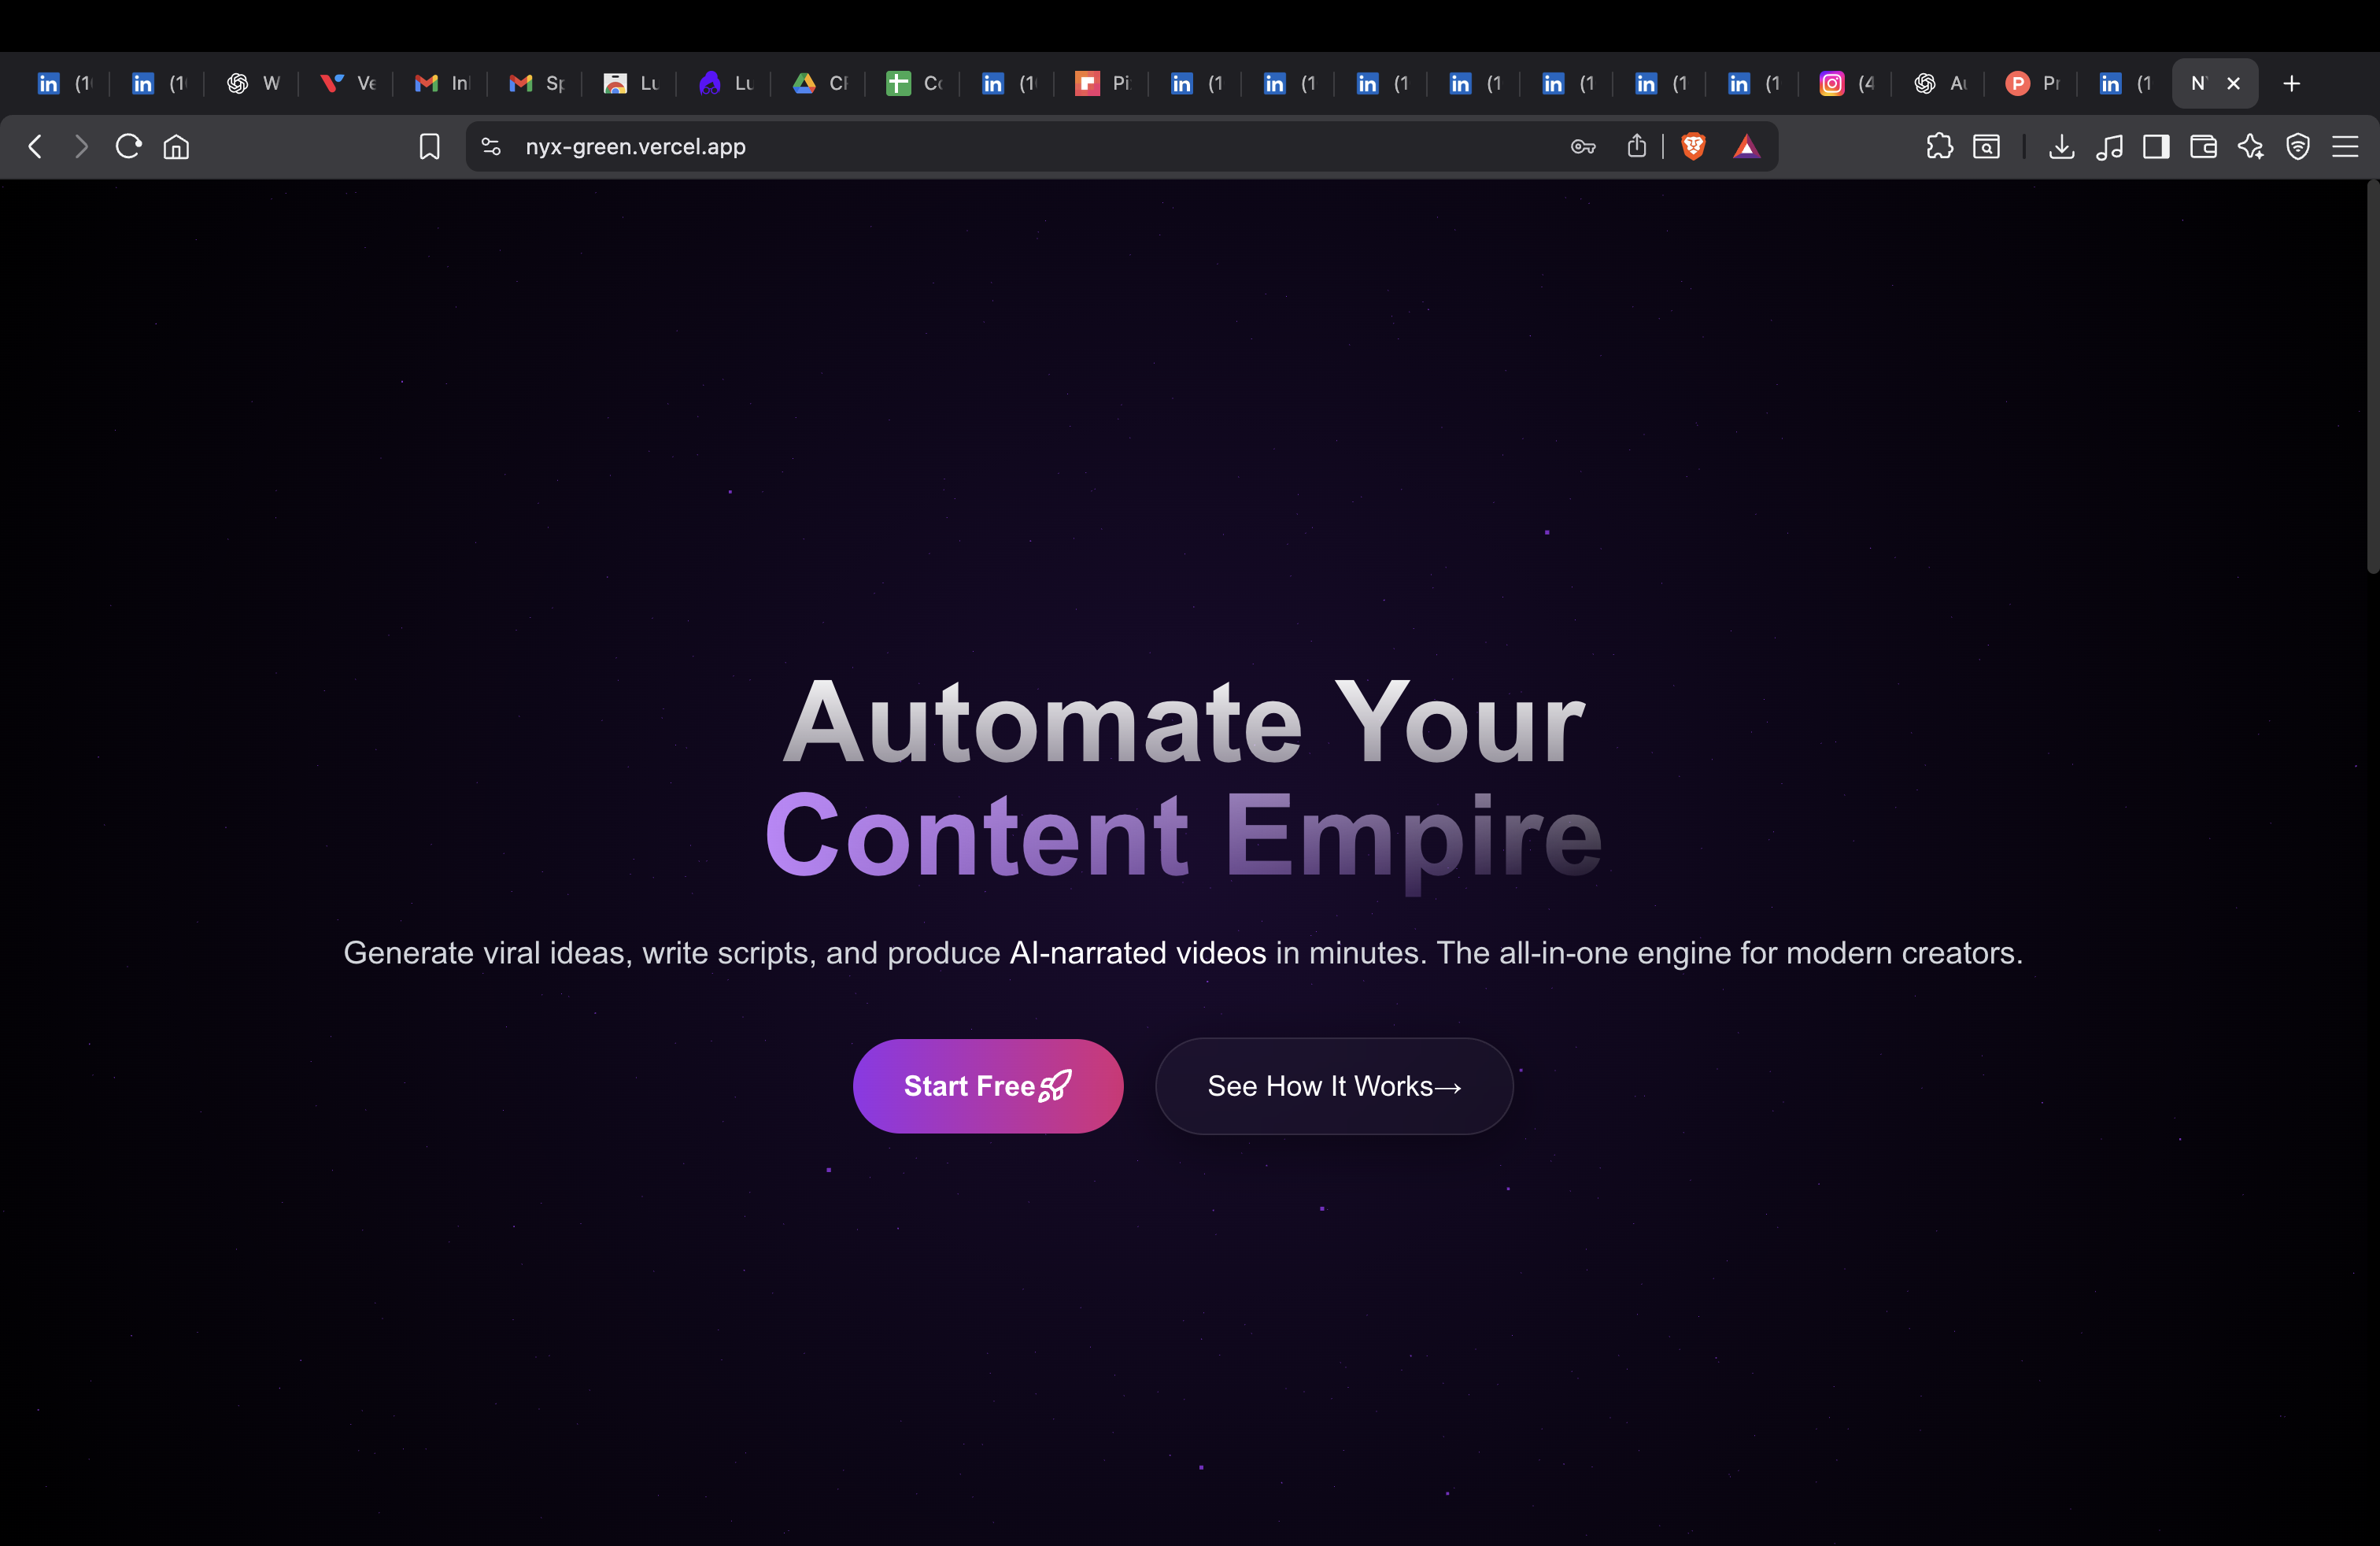Image resolution: width=2380 pixels, height=1546 pixels.
Task: Click the See How It Works link
Action: coord(1334,1086)
